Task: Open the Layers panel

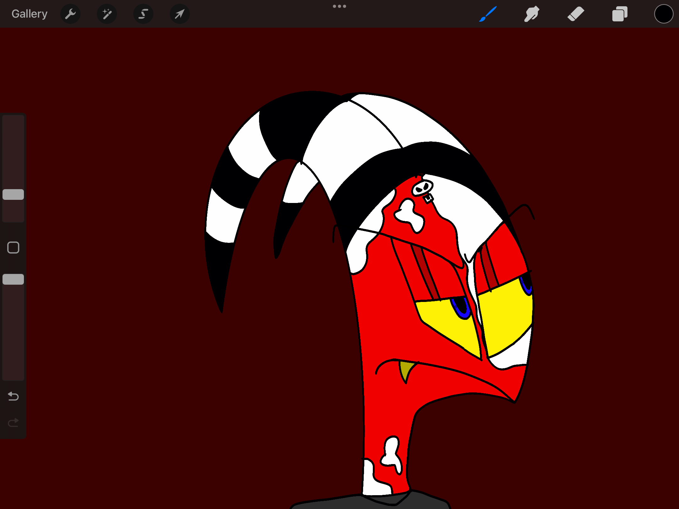Action: pos(620,14)
